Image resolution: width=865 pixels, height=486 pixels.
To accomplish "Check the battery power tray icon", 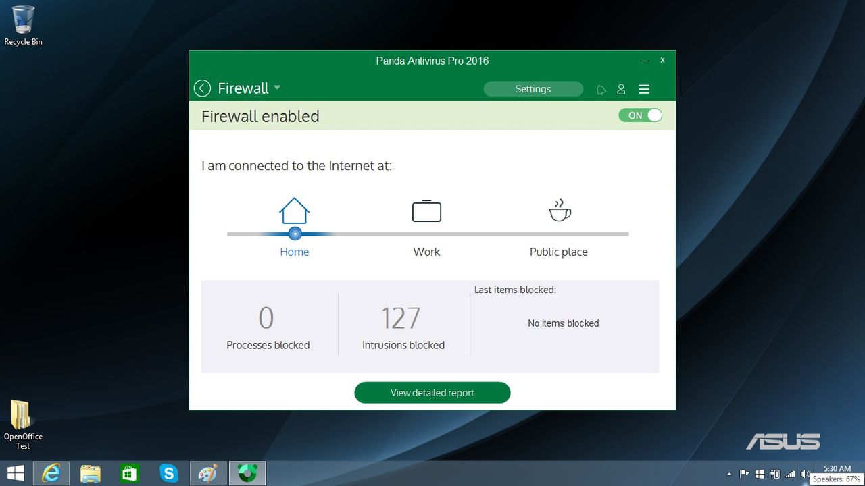I will click(775, 474).
